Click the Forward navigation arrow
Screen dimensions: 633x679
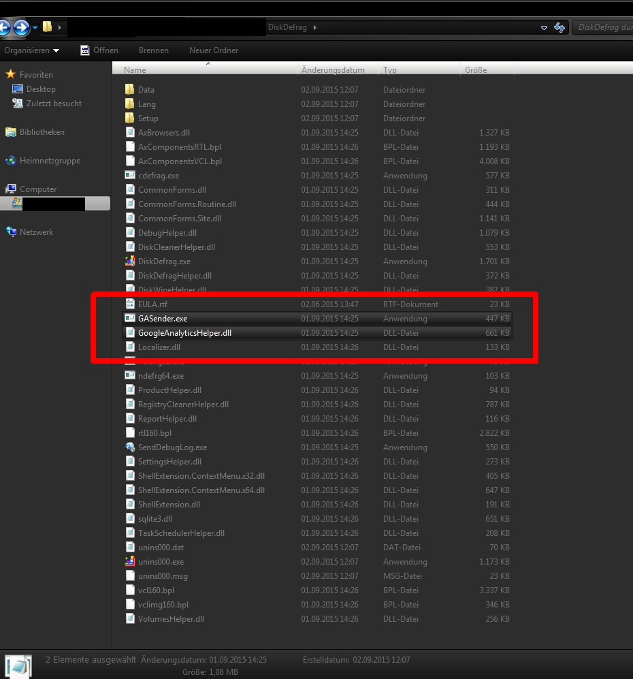(x=21, y=28)
